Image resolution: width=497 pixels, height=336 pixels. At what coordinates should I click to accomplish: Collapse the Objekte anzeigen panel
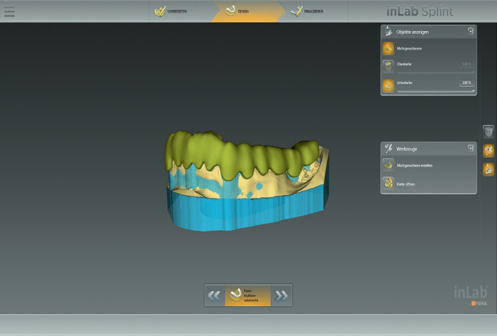coord(470,30)
